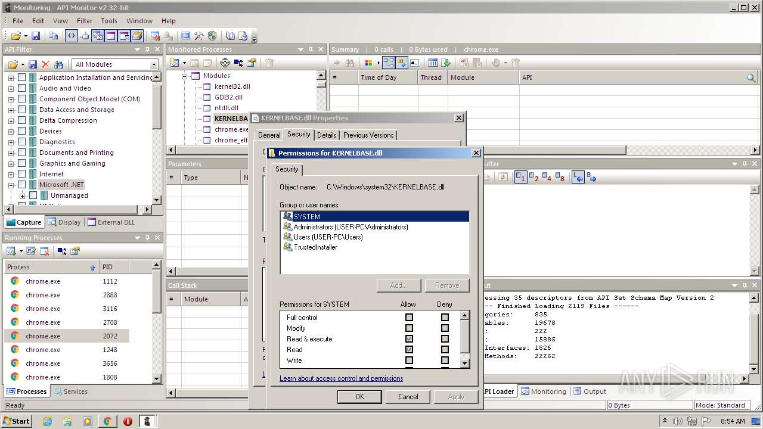Screen dimensions: 763x429
Task: Save the API filter with disk icon
Action: (33, 64)
